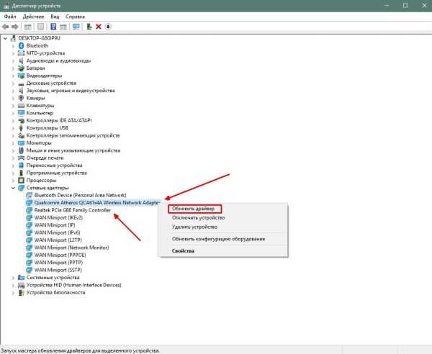Open the Вид menu
Viewport: 432px width, 354px height.
(x=55, y=17)
